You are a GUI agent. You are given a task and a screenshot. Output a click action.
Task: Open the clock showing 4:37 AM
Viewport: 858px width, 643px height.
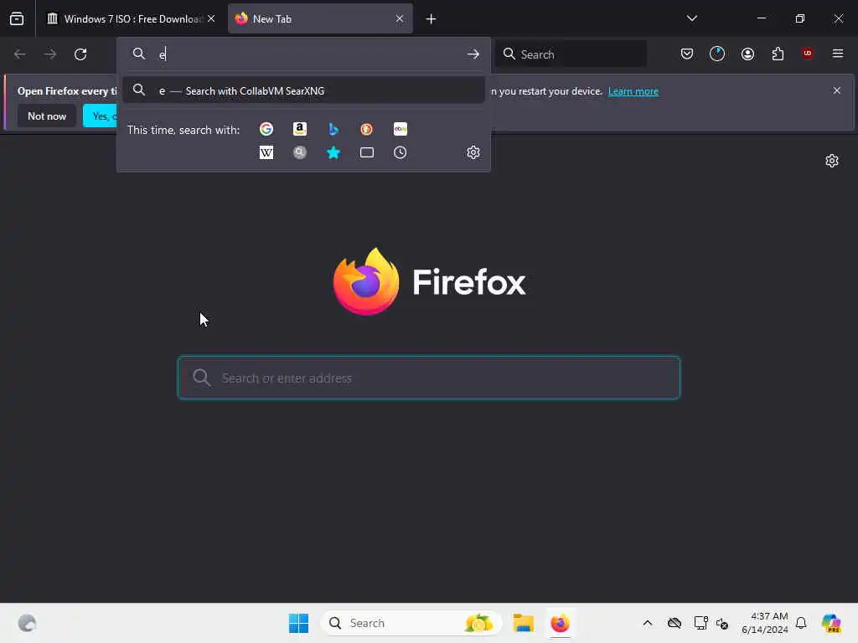tap(764, 623)
